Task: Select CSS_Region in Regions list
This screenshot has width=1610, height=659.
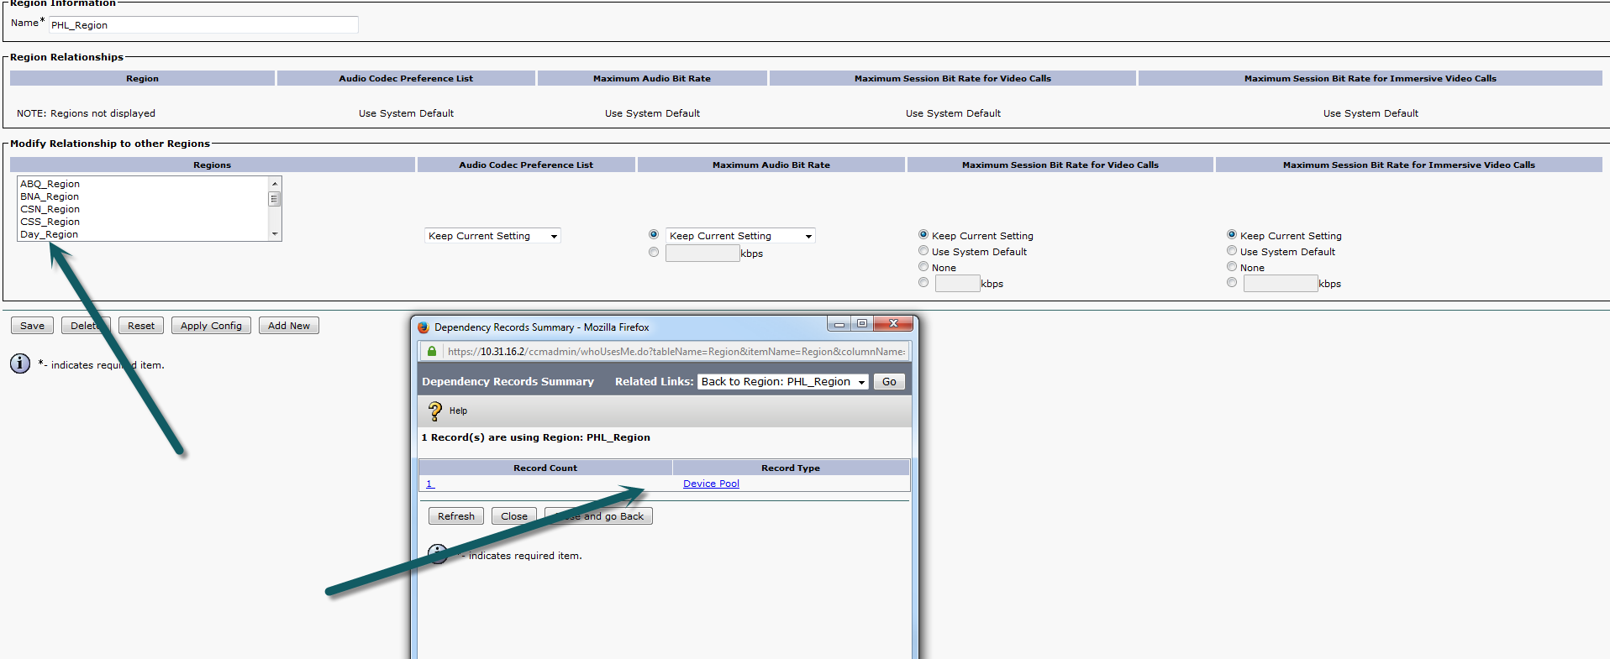Action: click(x=50, y=222)
